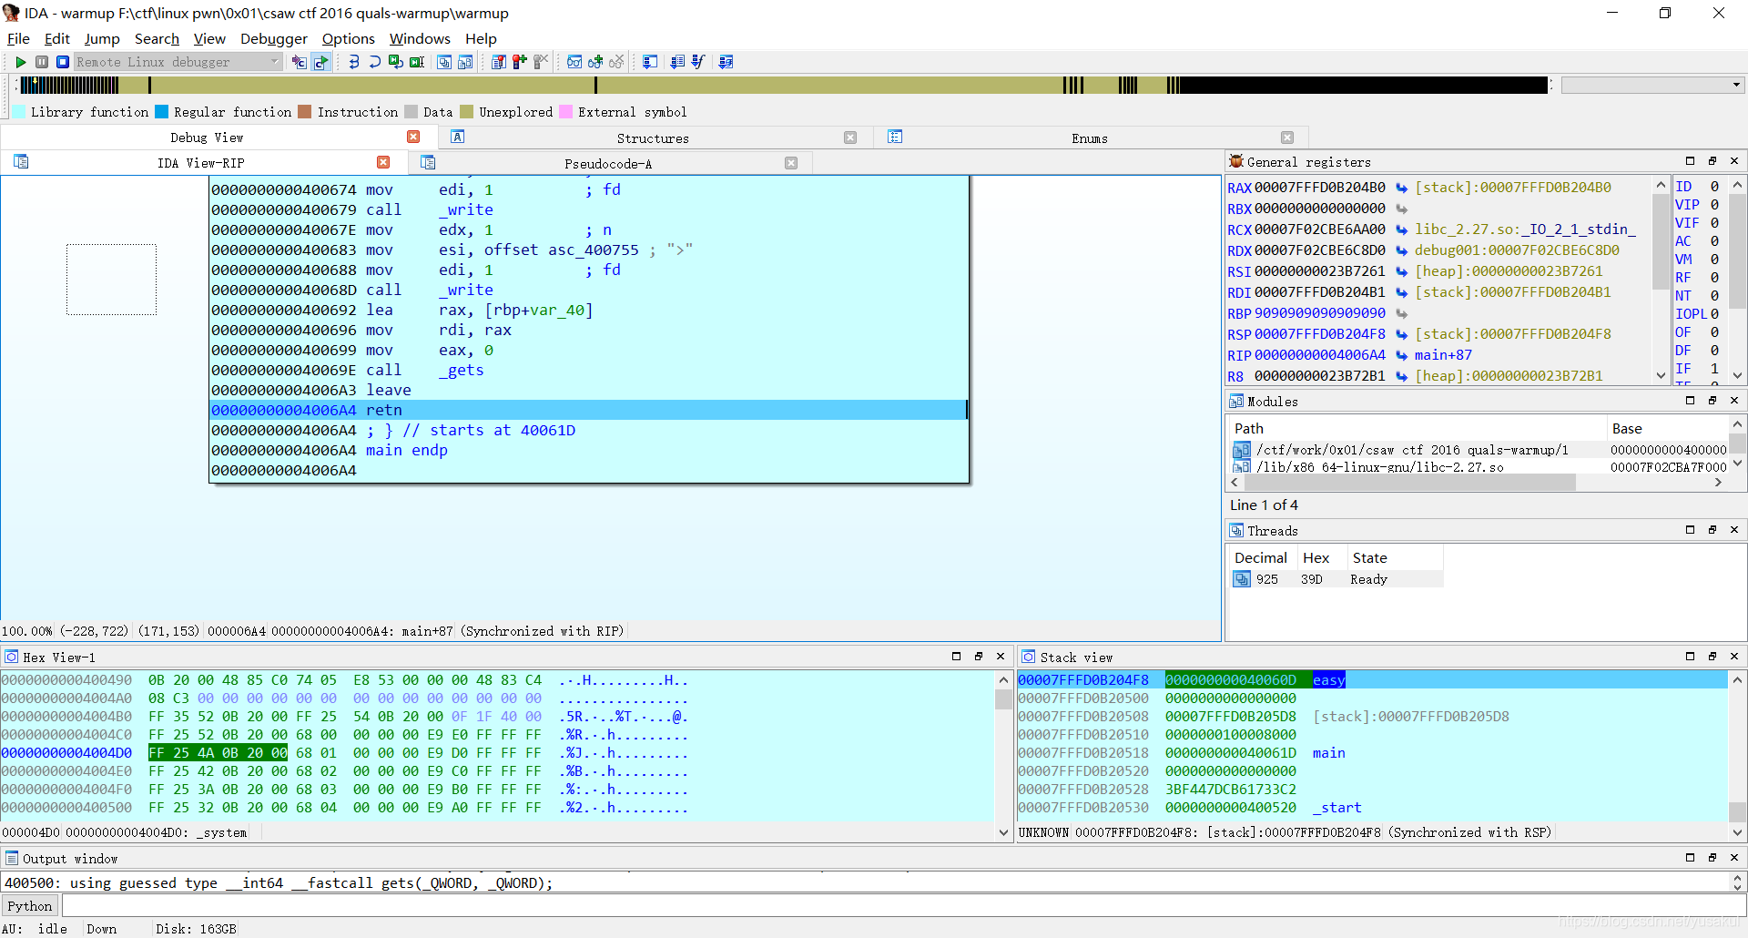1748x938 pixels.
Task: Select the call _gets instruction line
Action: coord(588,370)
